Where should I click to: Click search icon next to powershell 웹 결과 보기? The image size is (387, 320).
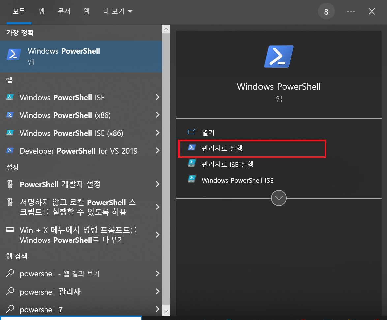pos(10,273)
